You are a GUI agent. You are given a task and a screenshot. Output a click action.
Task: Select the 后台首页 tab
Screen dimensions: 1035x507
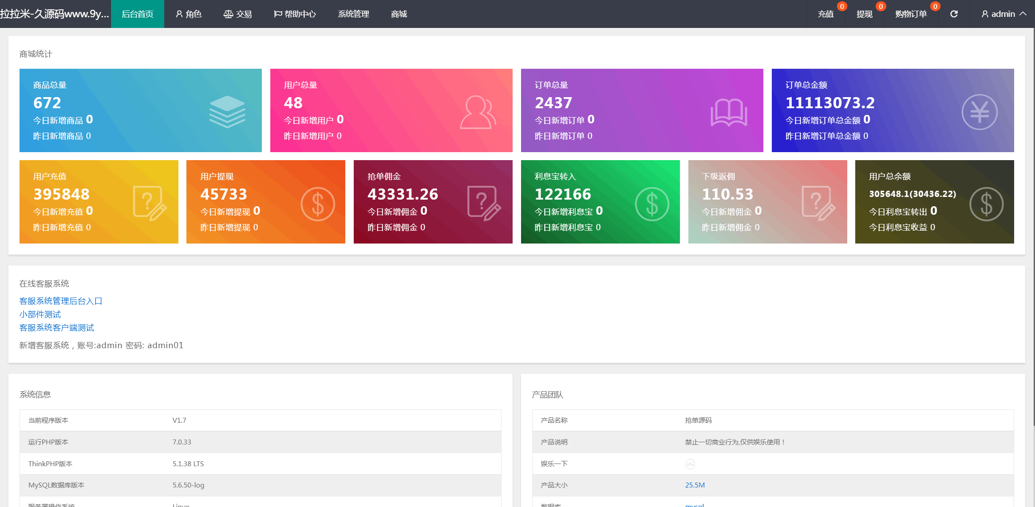tap(138, 14)
